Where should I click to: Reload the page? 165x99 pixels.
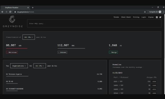(10, 12)
